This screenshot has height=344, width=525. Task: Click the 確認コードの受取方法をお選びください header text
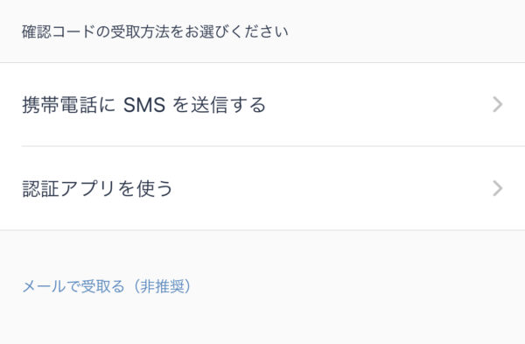pyautogui.click(x=155, y=32)
